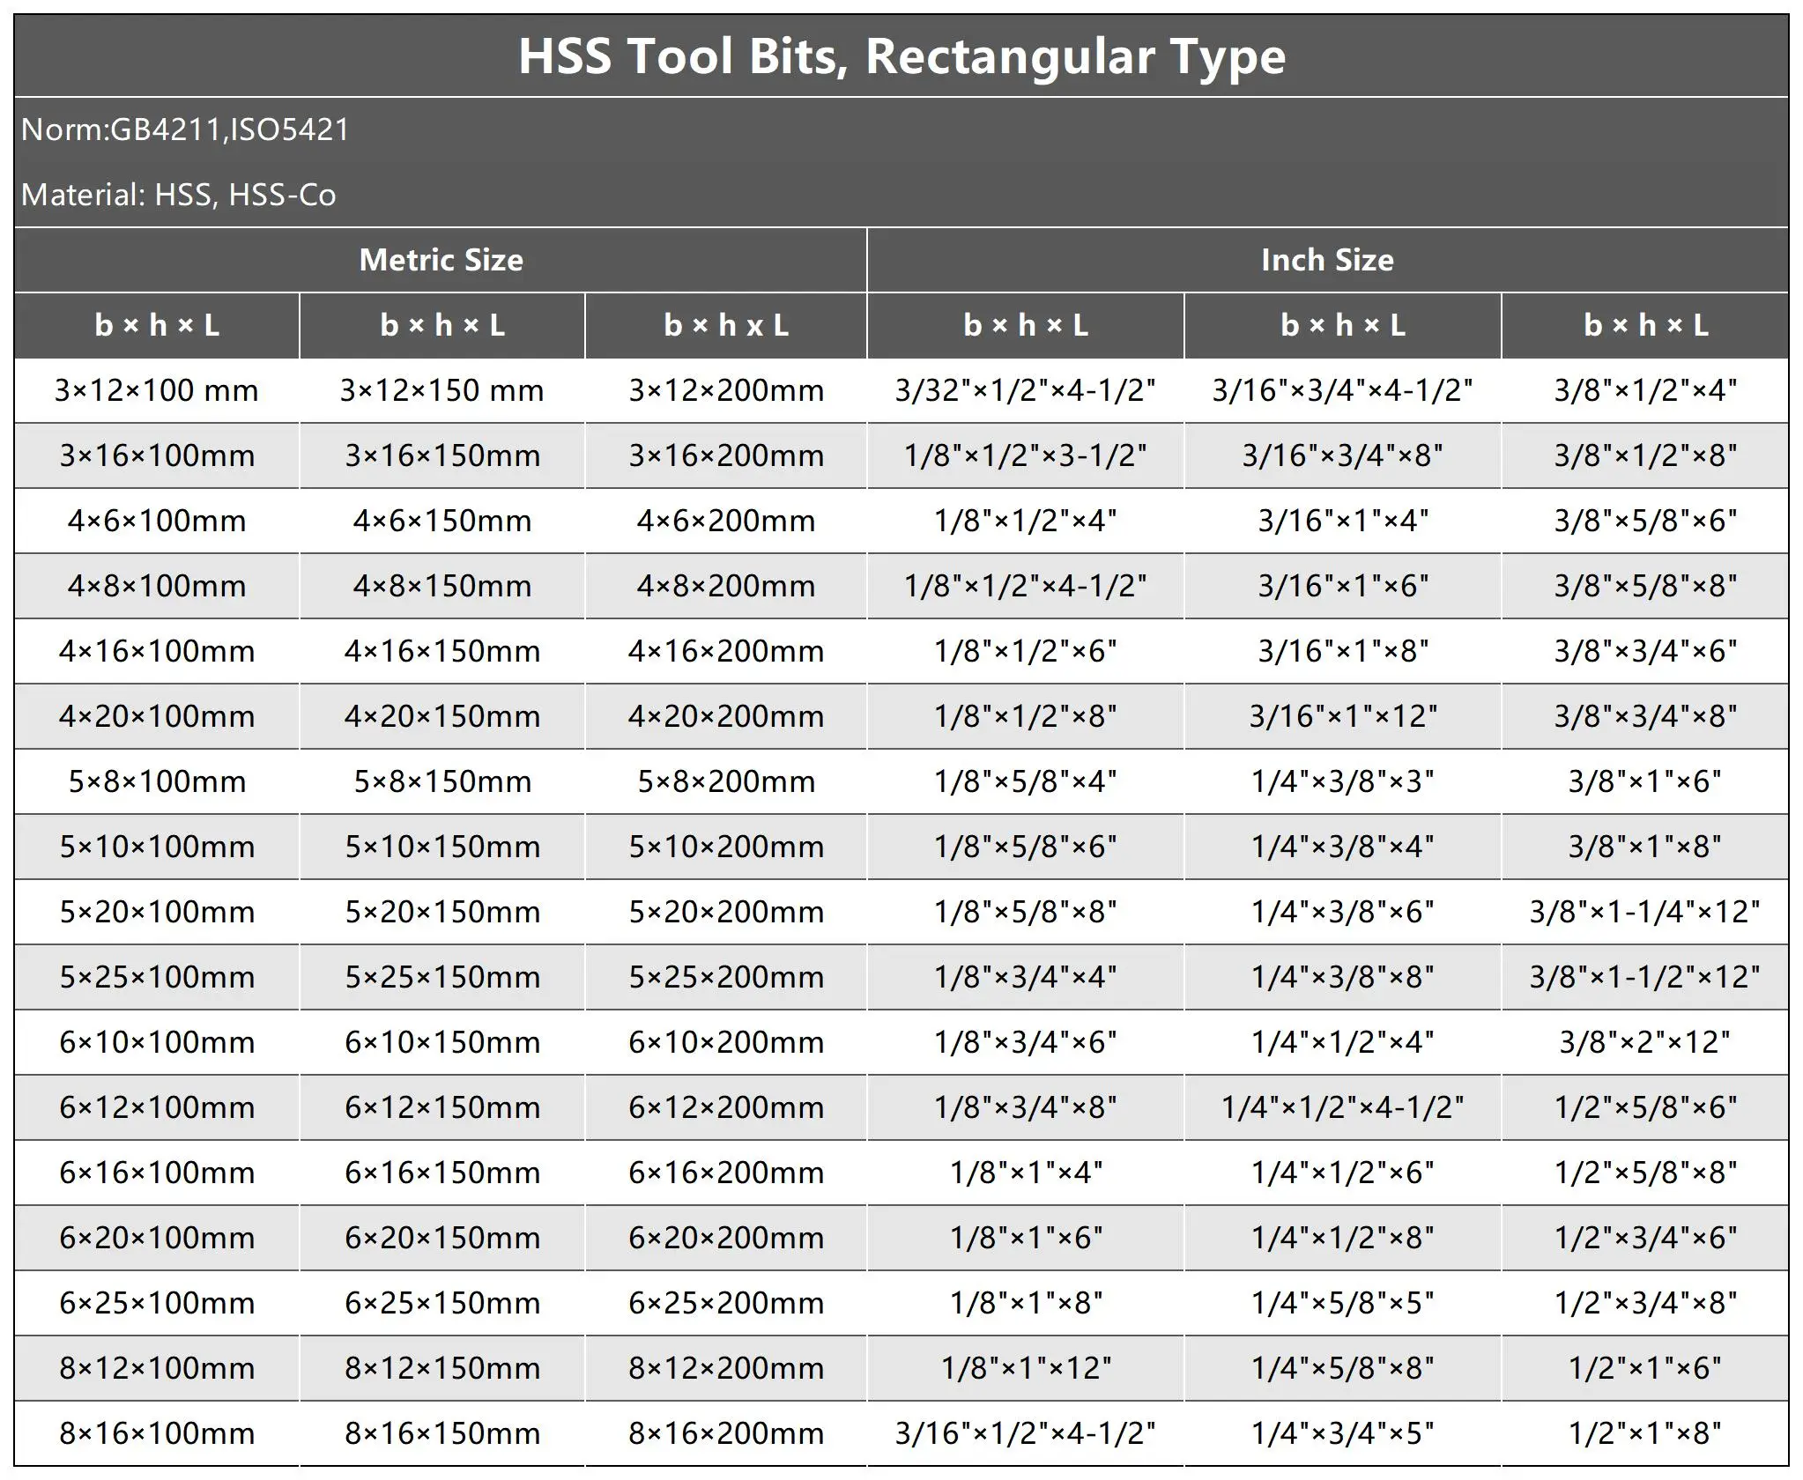Viewport: 1803px width, 1480px height.
Task: Click the 1/4"×1/2"×4-1/2" cell
Action: pyautogui.click(x=1342, y=1107)
